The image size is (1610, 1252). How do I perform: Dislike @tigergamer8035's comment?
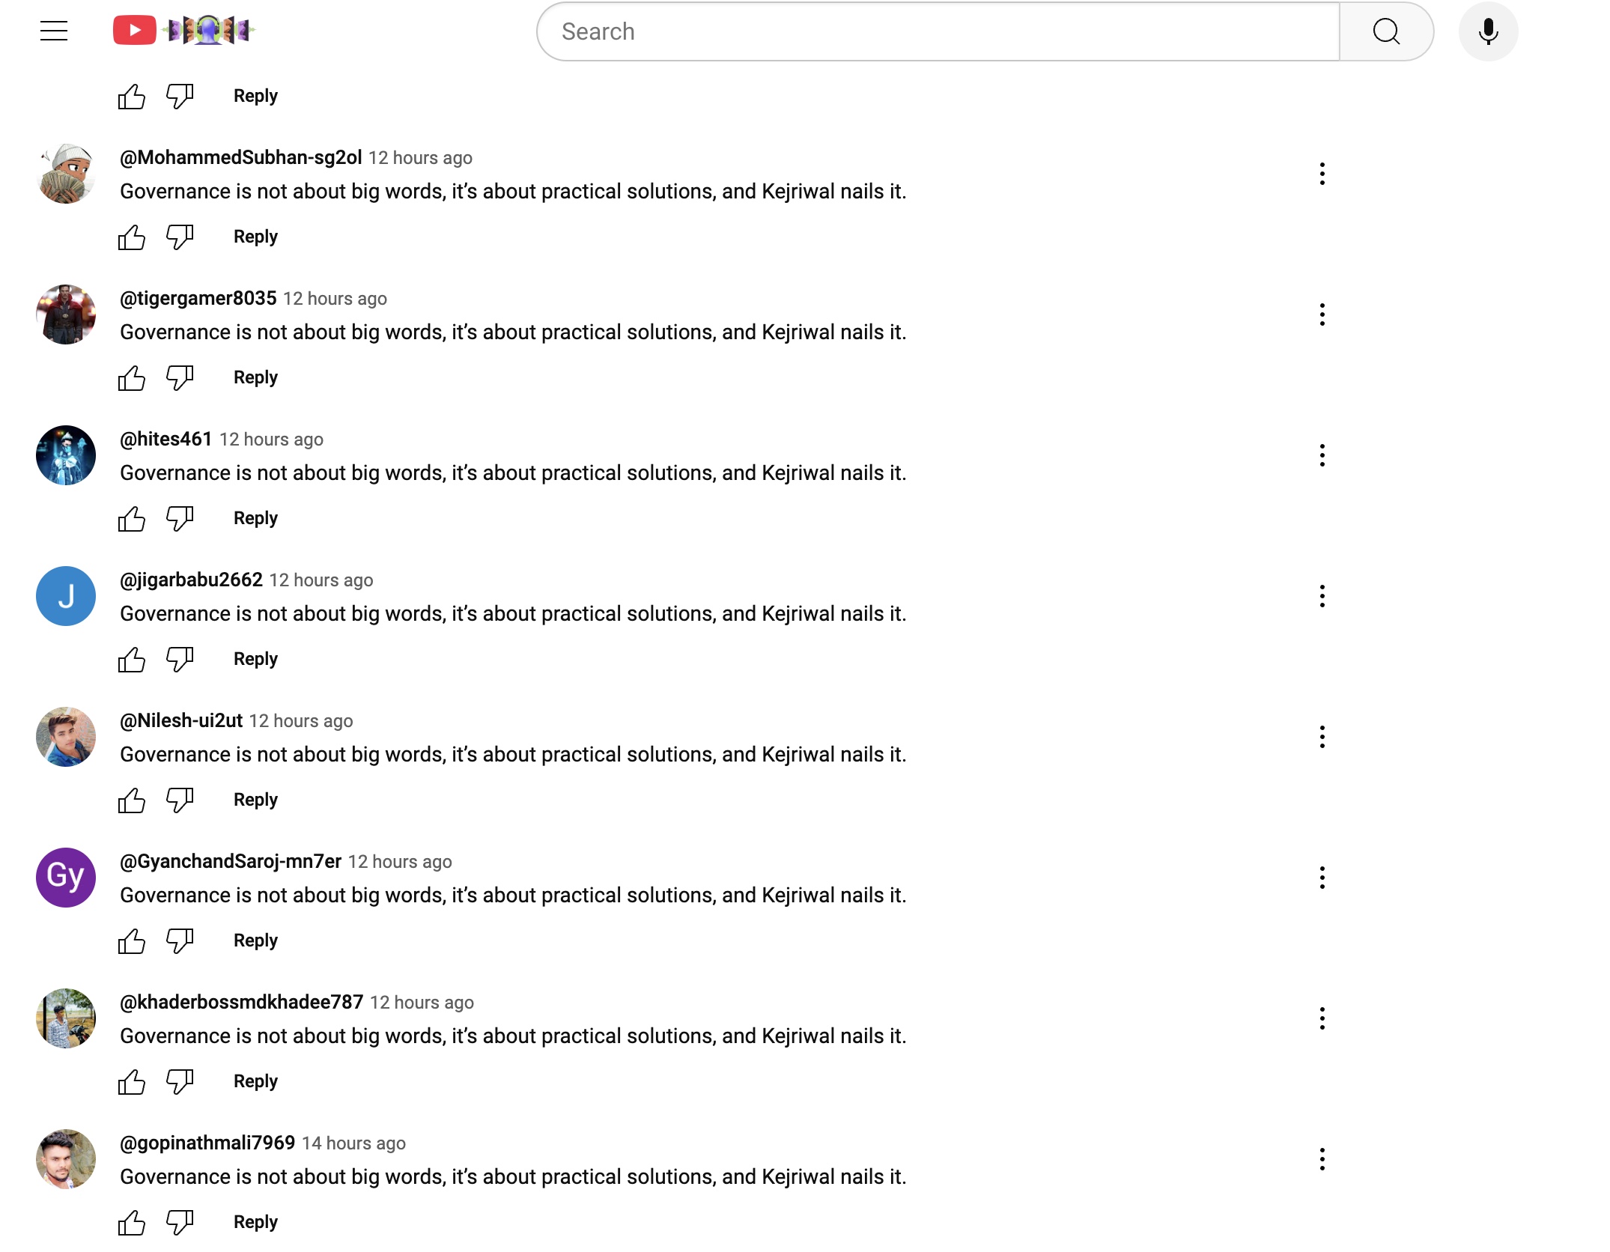(180, 378)
